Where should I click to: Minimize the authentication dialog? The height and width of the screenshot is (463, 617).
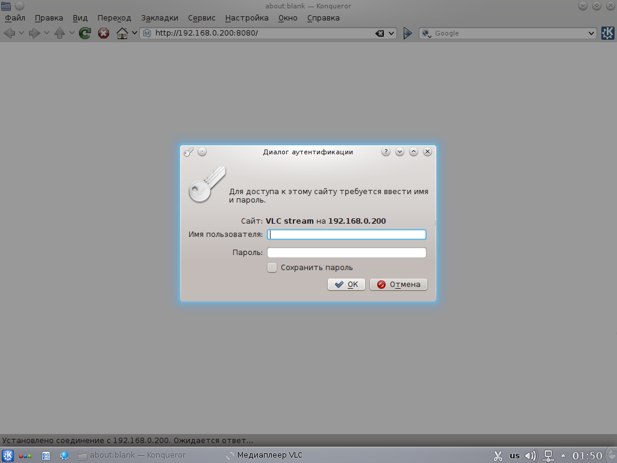pyautogui.click(x=399, y=151)
